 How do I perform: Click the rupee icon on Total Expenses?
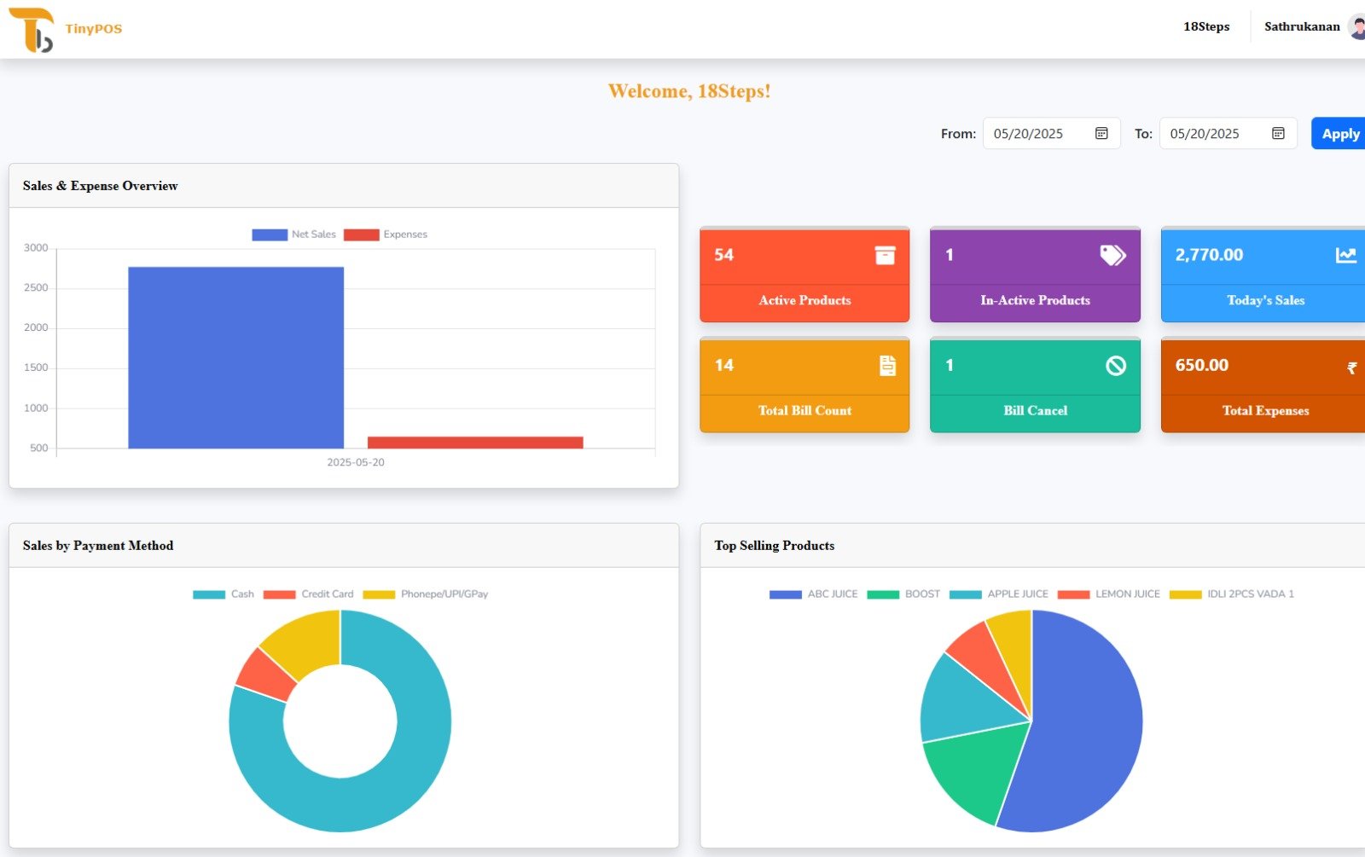(x=1351, y=368)
